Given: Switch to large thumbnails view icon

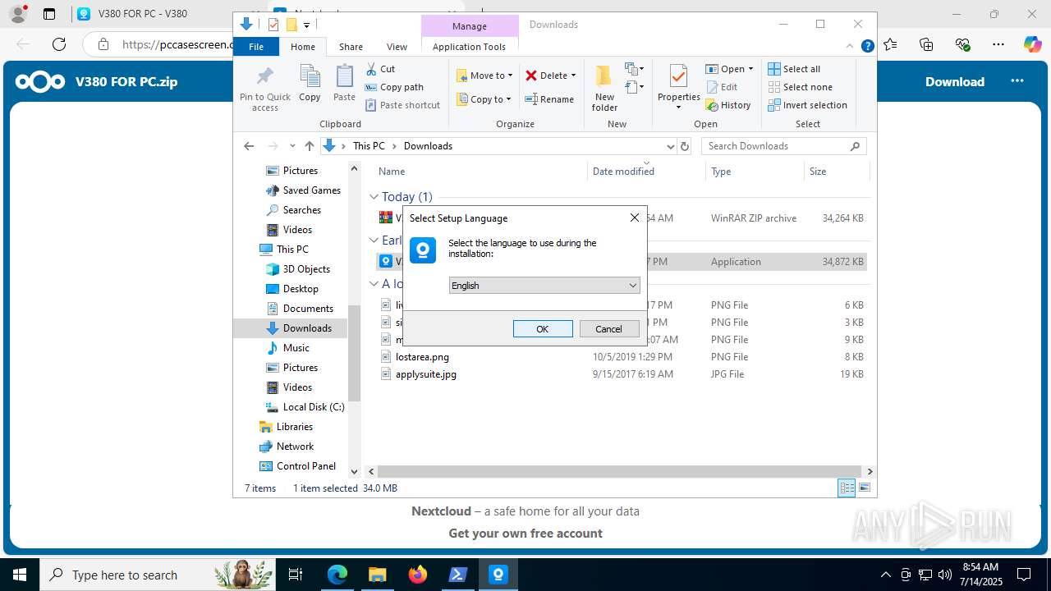Looking at the screenshot, I should 865,488.
